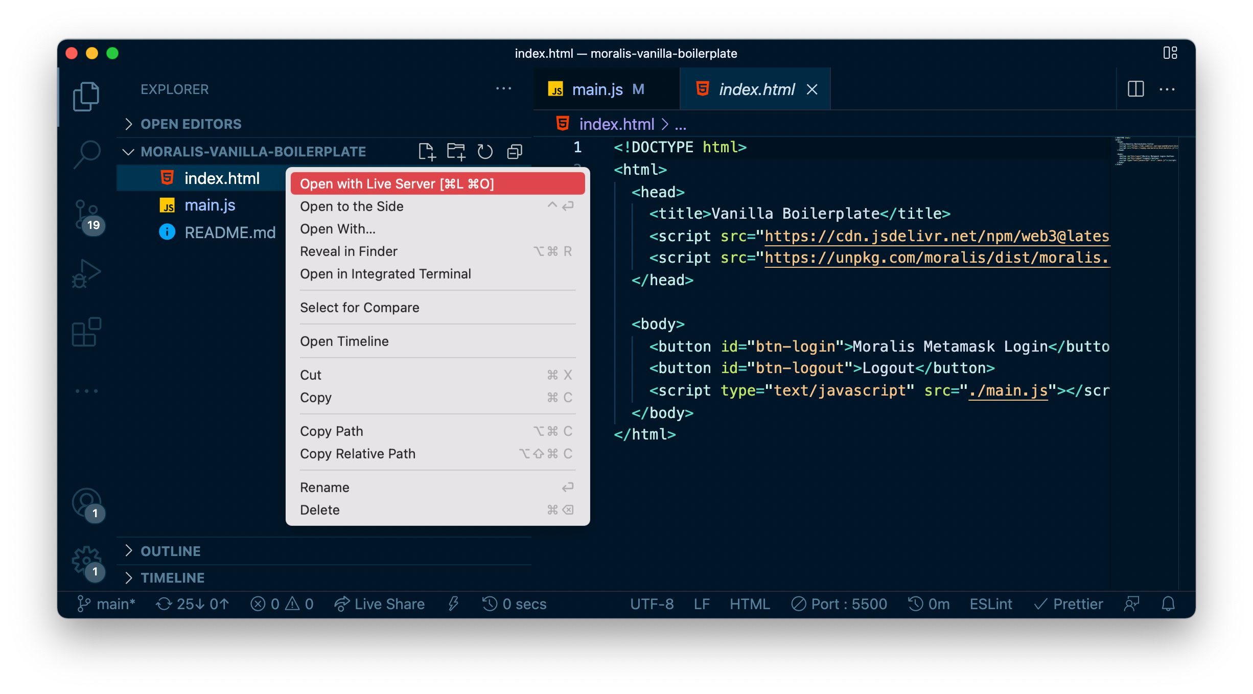Viewport: 1253px width, 694px height.
Task: Choose Reveal in Finder
Action: [x=437, y=251]
